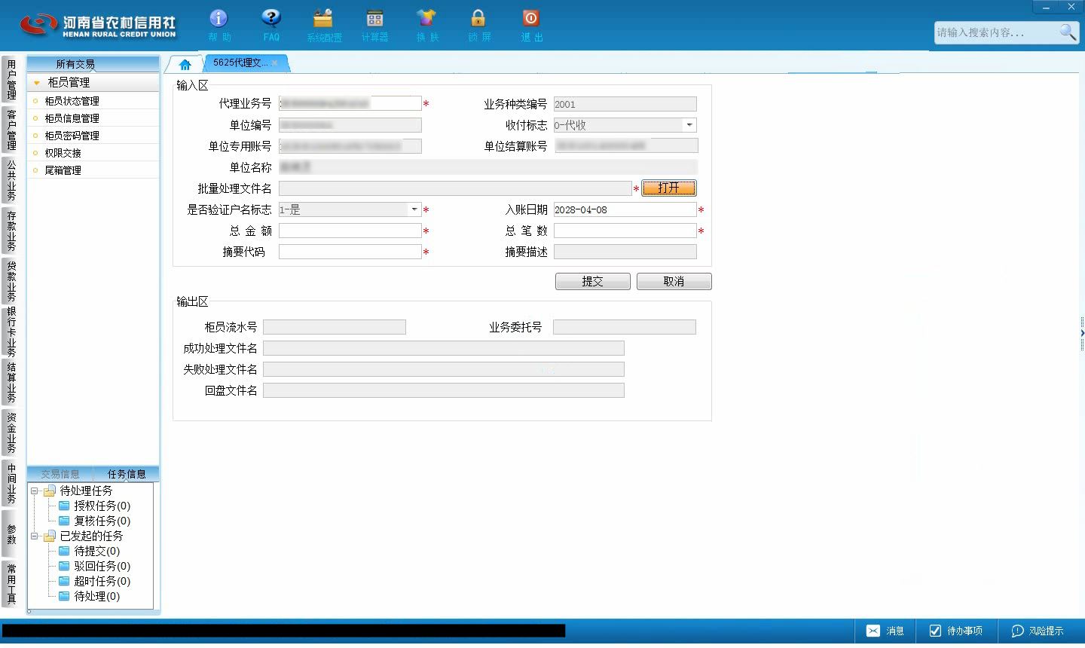The height and width of the screenshot is (648, 1085).
Task: Select the 待提交(0) folder
Action: coord(89,551)
